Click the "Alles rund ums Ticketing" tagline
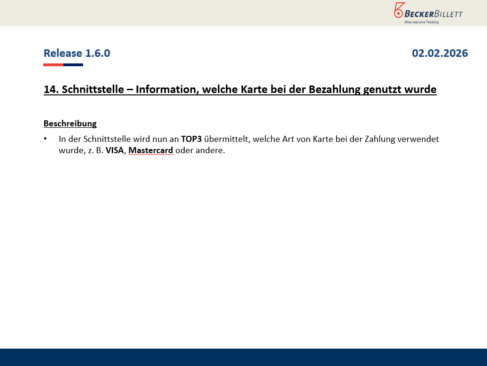This screenshot has height=366, width=487. pos(421,22)
